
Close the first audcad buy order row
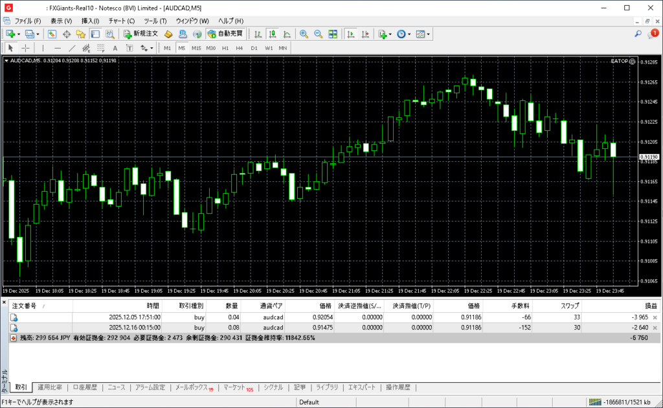tap(655, 317)
